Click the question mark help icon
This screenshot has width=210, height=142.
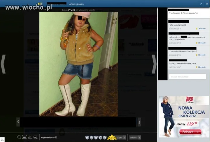click(x=201, y=4)
